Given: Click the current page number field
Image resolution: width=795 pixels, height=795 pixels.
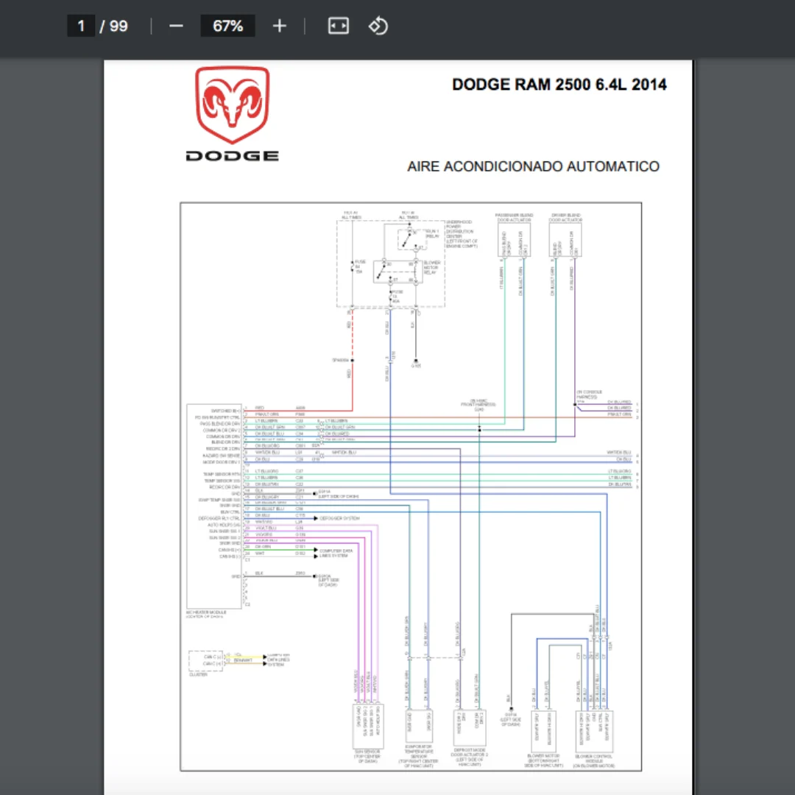Looking at the screenshot, I should [81, 26].
